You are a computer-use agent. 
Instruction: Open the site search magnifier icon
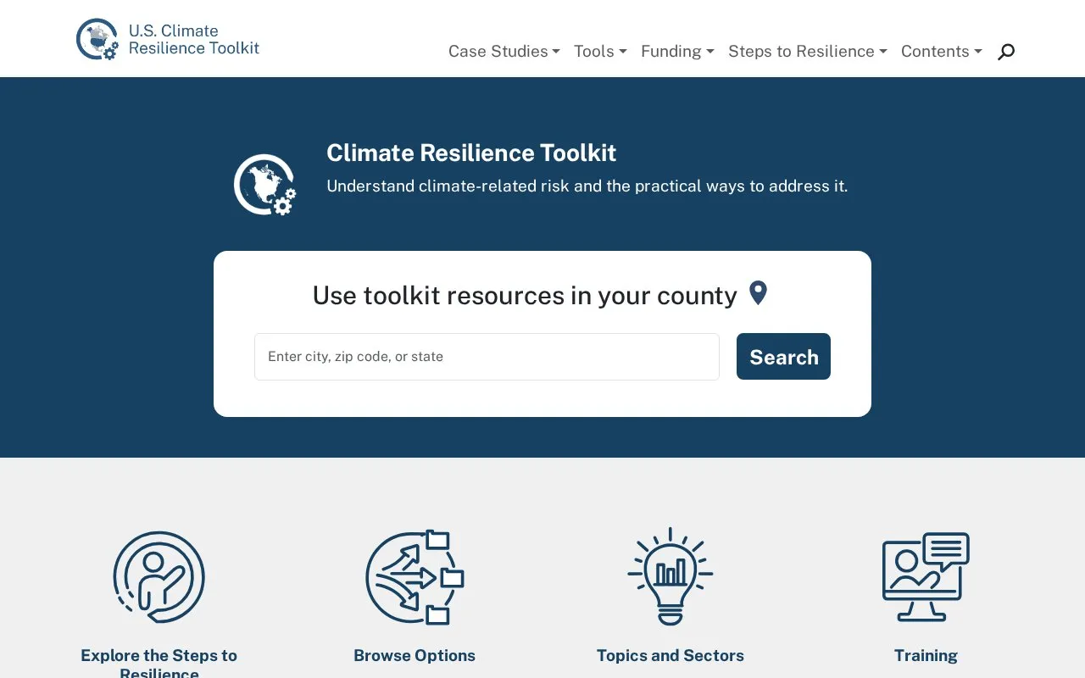click(1006, 52)
